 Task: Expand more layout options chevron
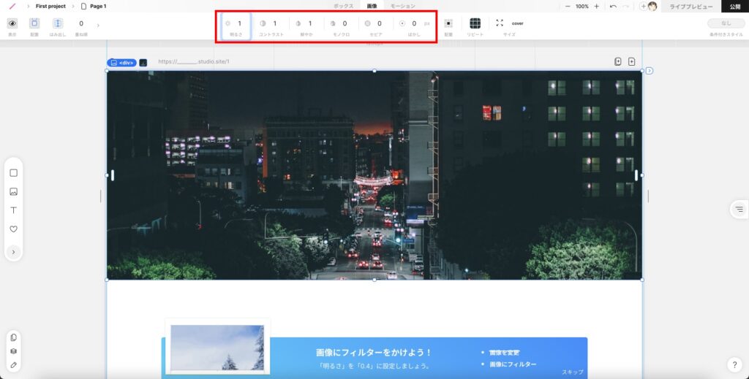[x=98, y=26]
